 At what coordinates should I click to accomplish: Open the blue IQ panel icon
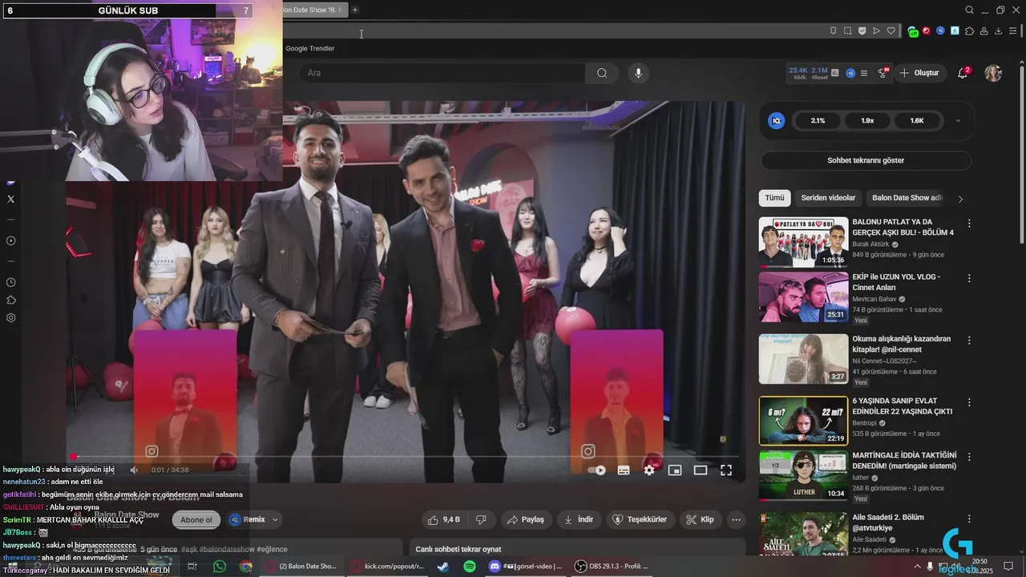point(776,121)
